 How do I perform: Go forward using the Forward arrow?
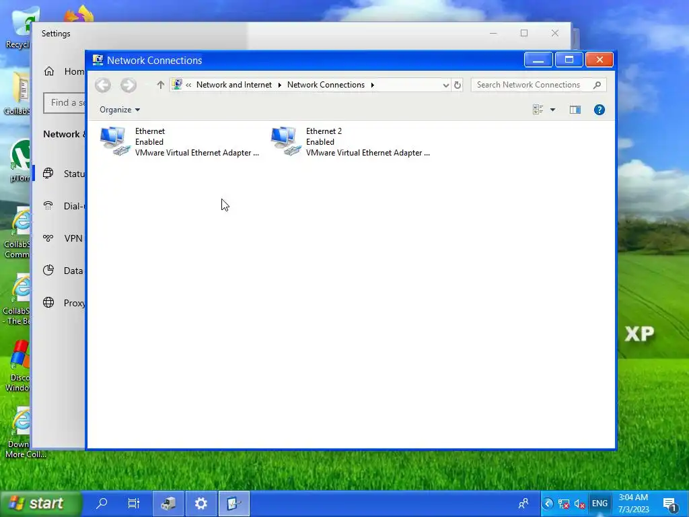129,85
